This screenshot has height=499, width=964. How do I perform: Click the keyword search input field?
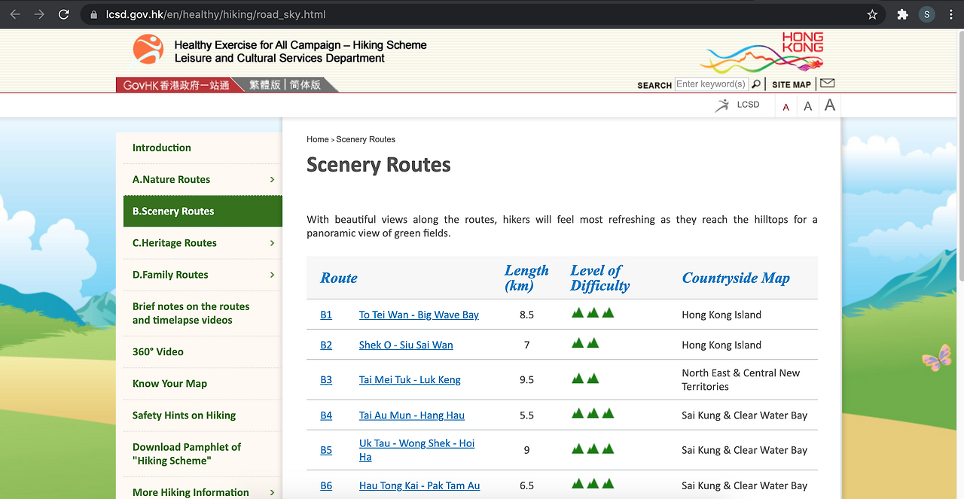tap(711, 84)
